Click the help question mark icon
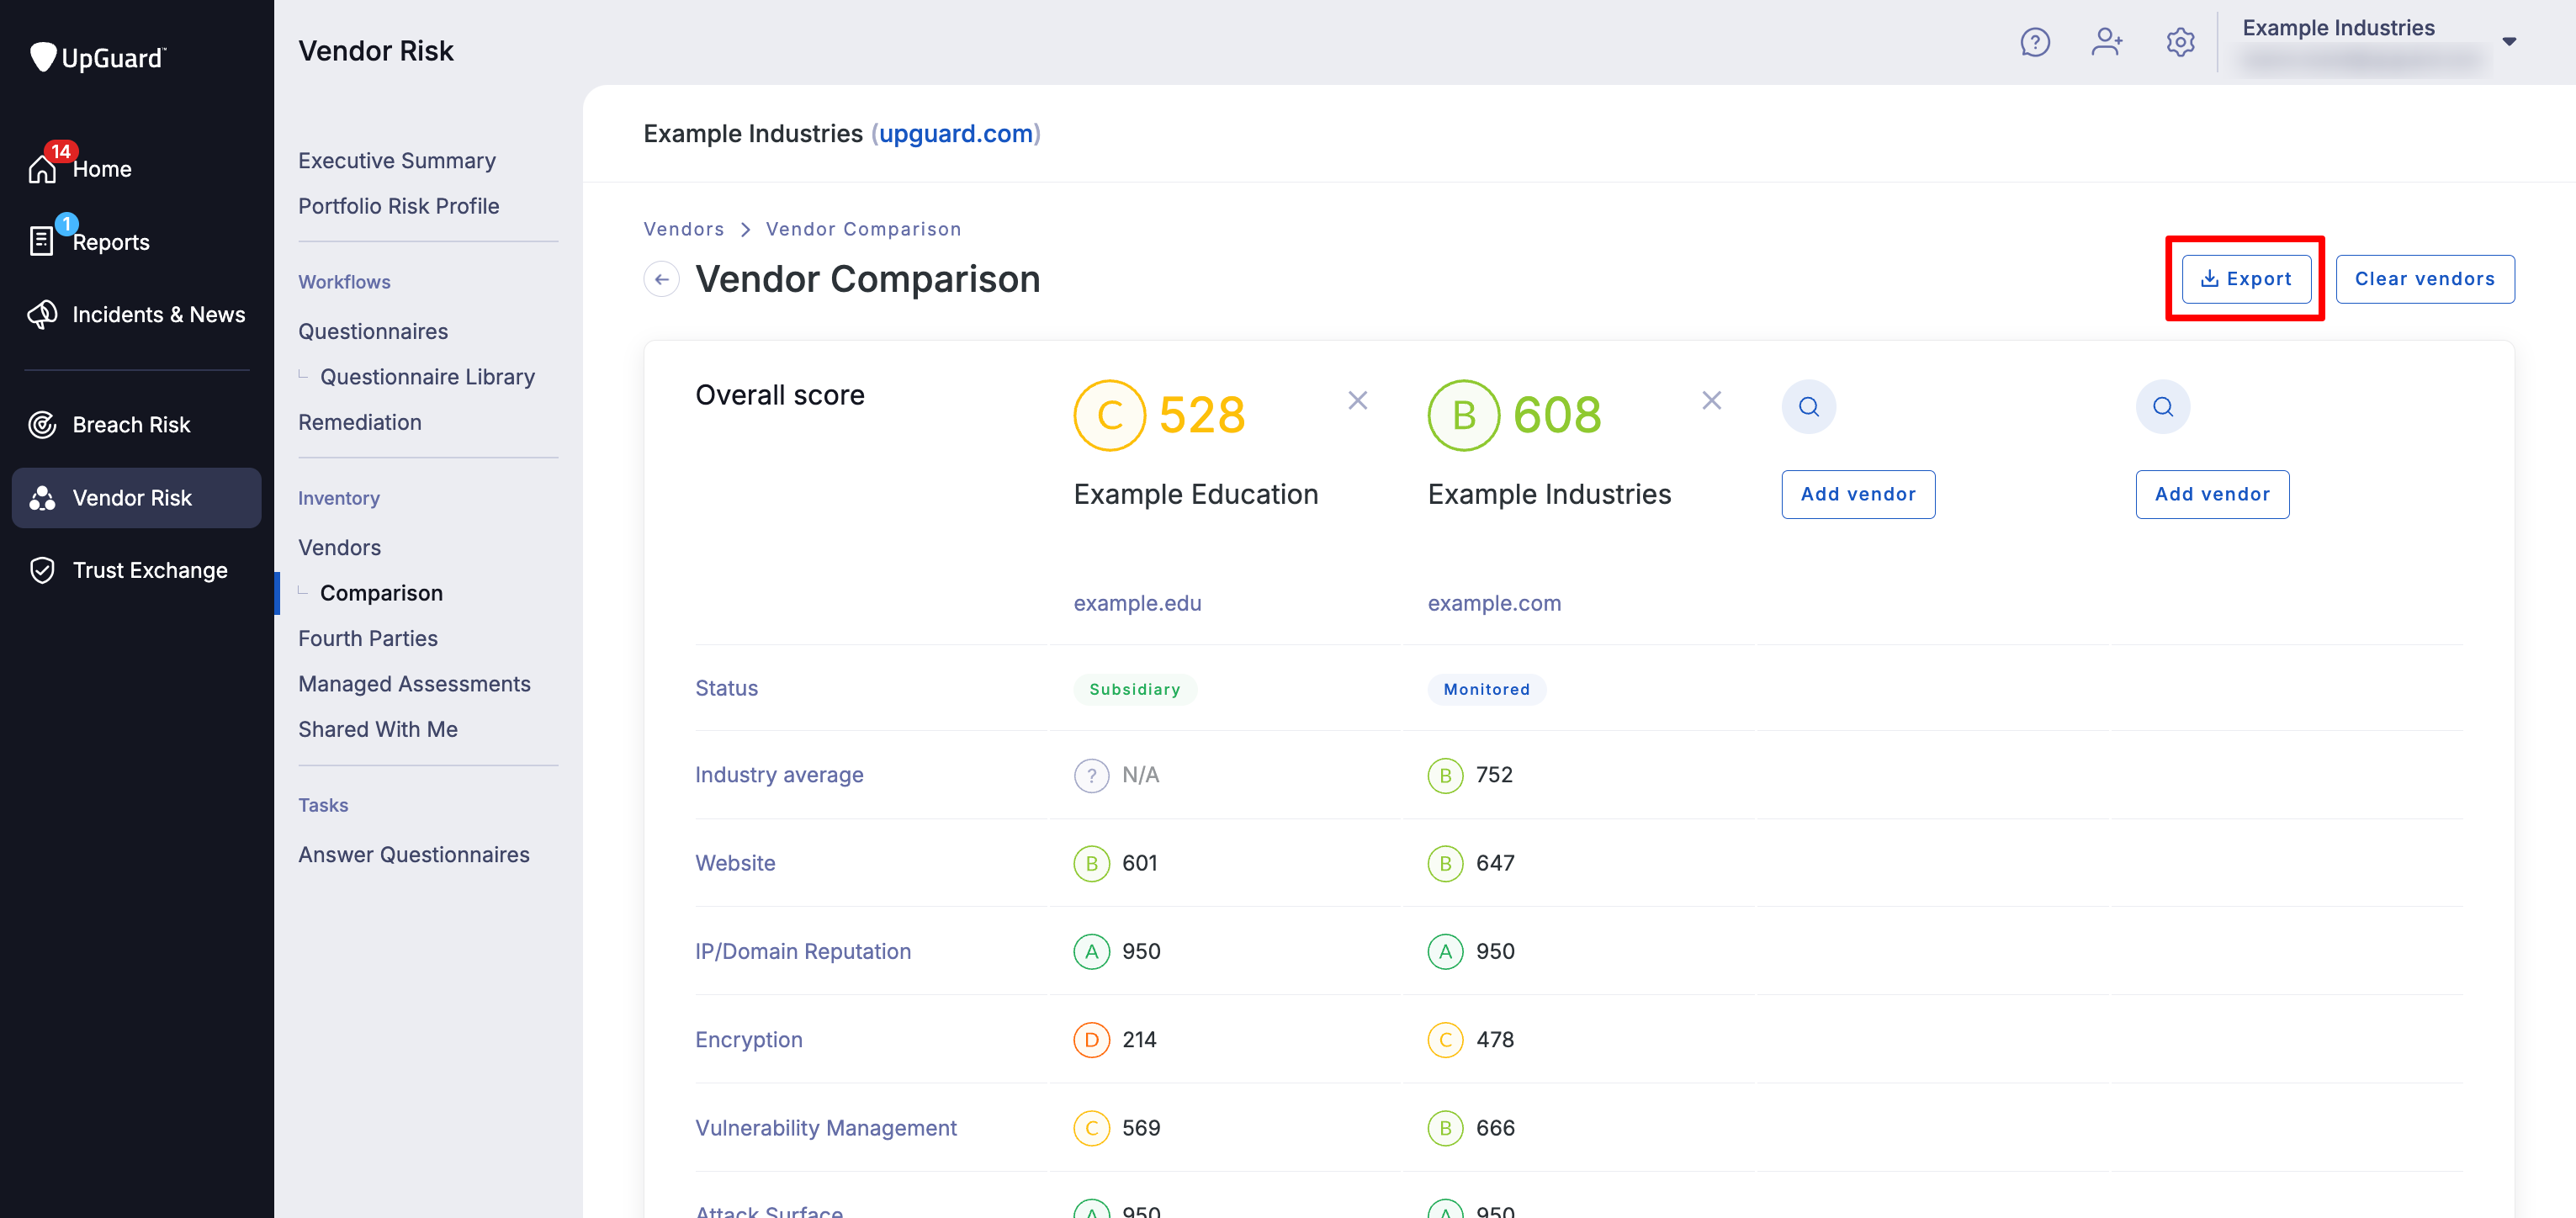The image size is (2576, 1218). [2036, 42]
